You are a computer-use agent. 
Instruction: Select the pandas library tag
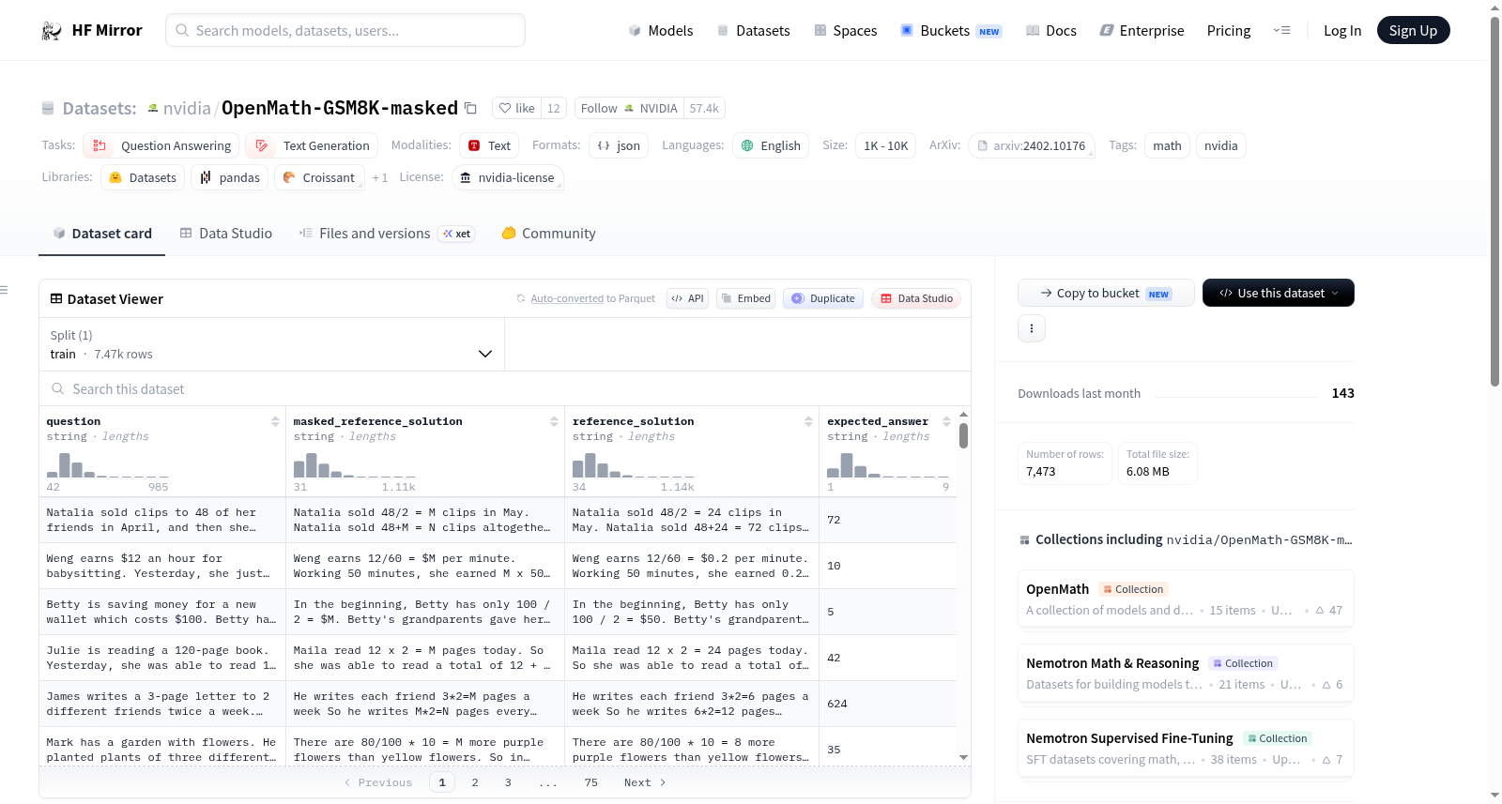click(x=230, y=177)
